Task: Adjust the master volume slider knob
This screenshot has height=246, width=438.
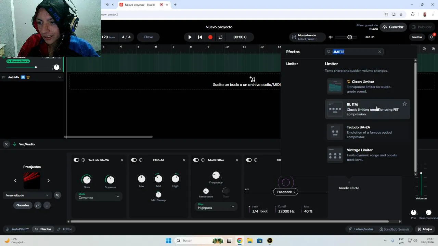Action: [x=349, y=37]
